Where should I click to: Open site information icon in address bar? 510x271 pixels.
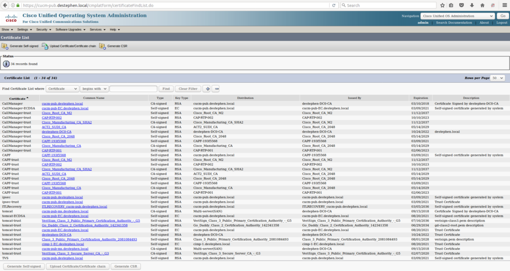(13, 5)
